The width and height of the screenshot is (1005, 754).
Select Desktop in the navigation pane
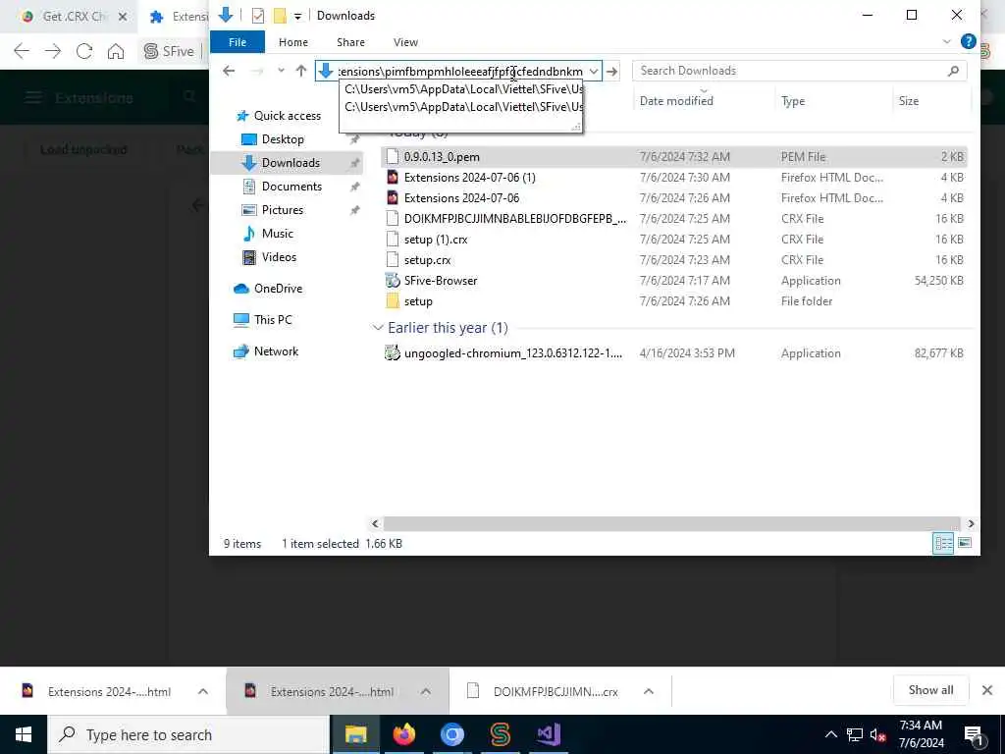pos(283,139)
